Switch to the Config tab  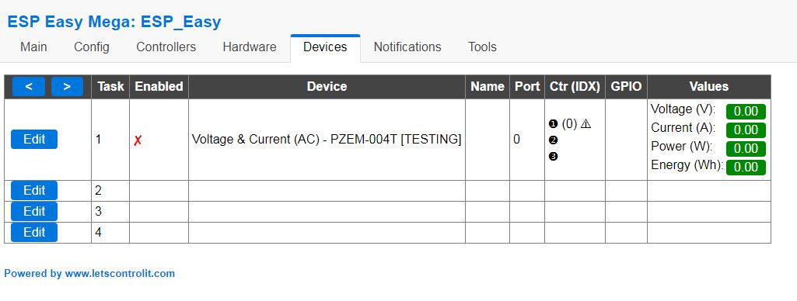coord(92,47)
